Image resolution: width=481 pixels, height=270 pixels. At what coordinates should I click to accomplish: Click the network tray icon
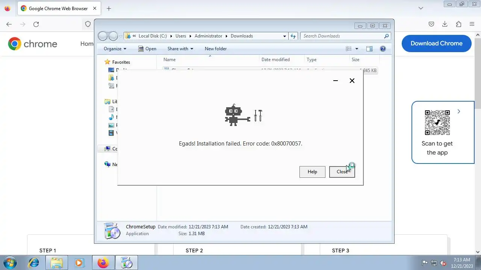tap(434, 263)
